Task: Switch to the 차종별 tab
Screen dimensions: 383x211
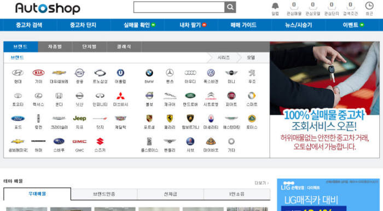Action: 55,46
